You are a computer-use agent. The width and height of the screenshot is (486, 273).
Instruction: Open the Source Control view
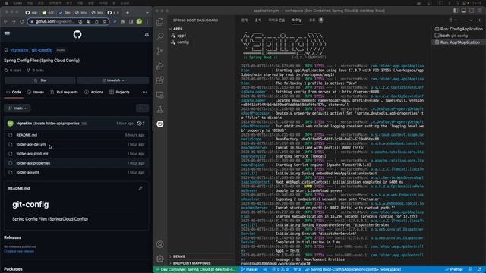point(160,51)
